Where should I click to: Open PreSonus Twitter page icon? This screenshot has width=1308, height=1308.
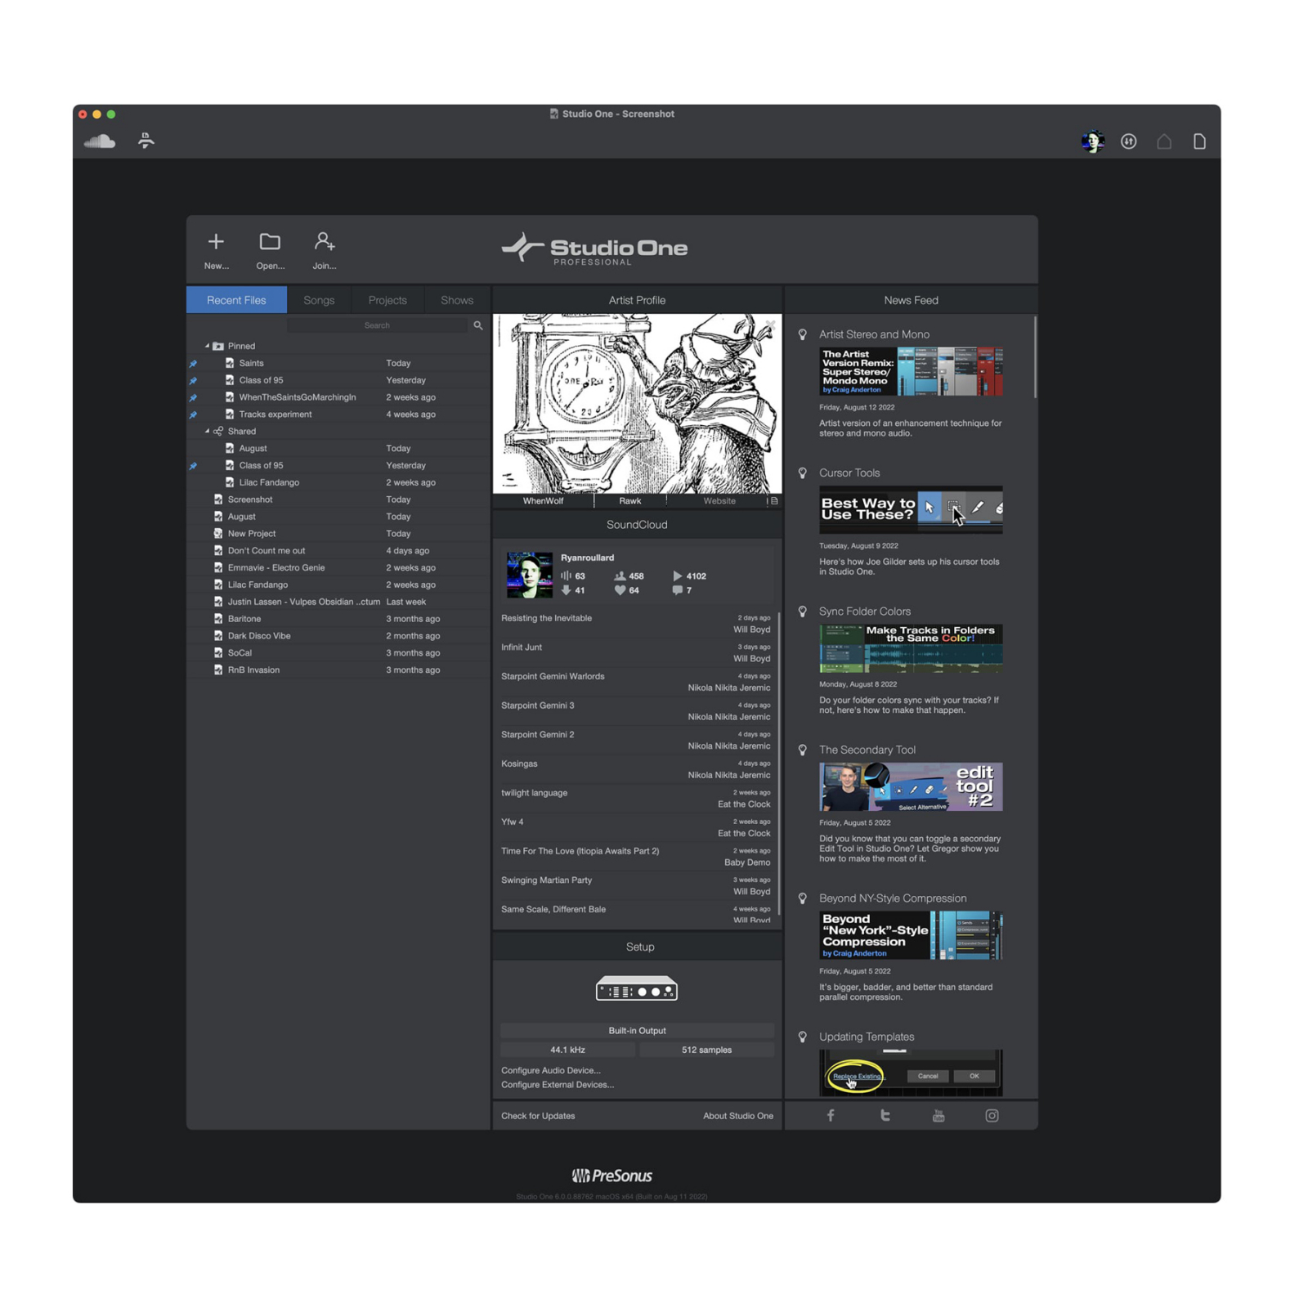[x=885, y=1115]
